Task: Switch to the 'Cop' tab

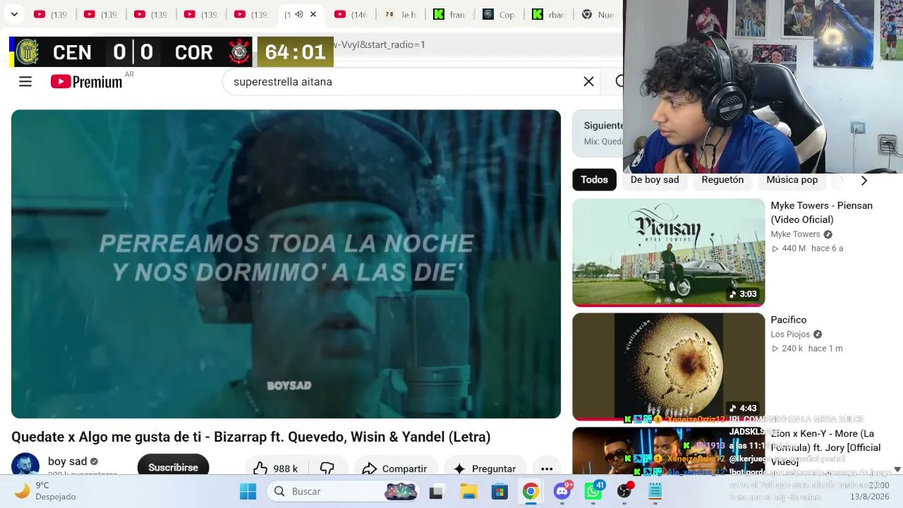Action: pos(499,14)
